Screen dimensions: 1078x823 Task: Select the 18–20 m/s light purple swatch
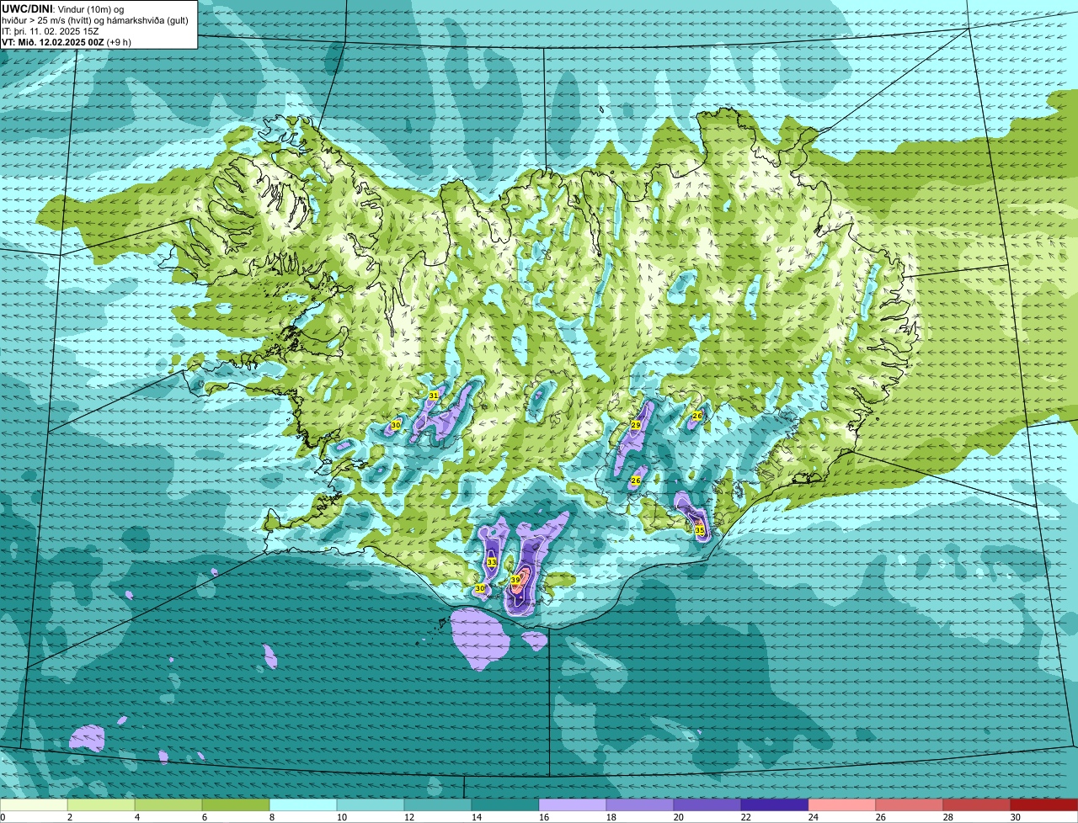[x=640, y=804]
